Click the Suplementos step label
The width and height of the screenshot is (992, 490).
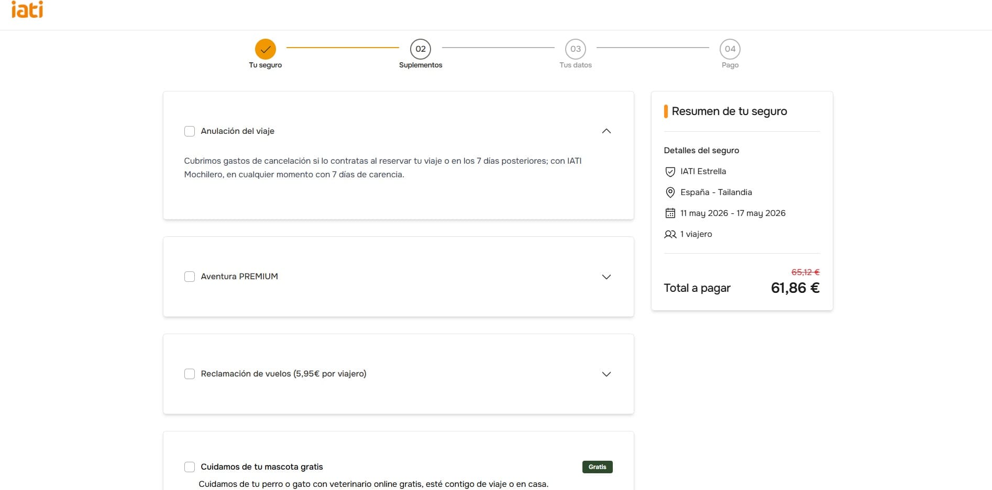(421, 65)
